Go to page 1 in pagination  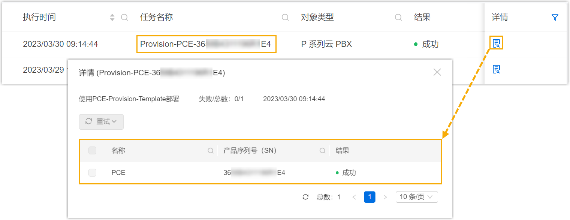370,197
